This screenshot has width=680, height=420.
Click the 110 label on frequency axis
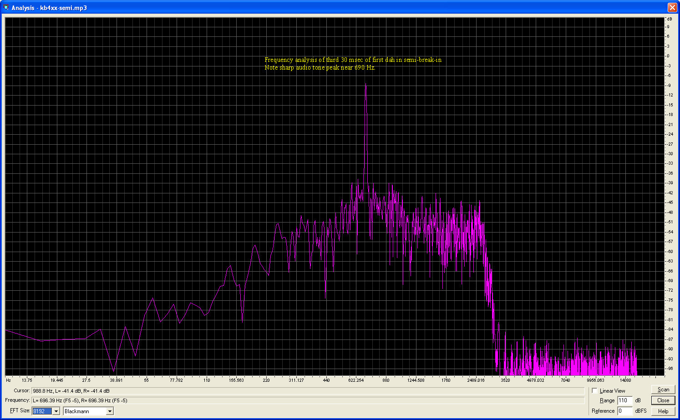coord(207,380)
